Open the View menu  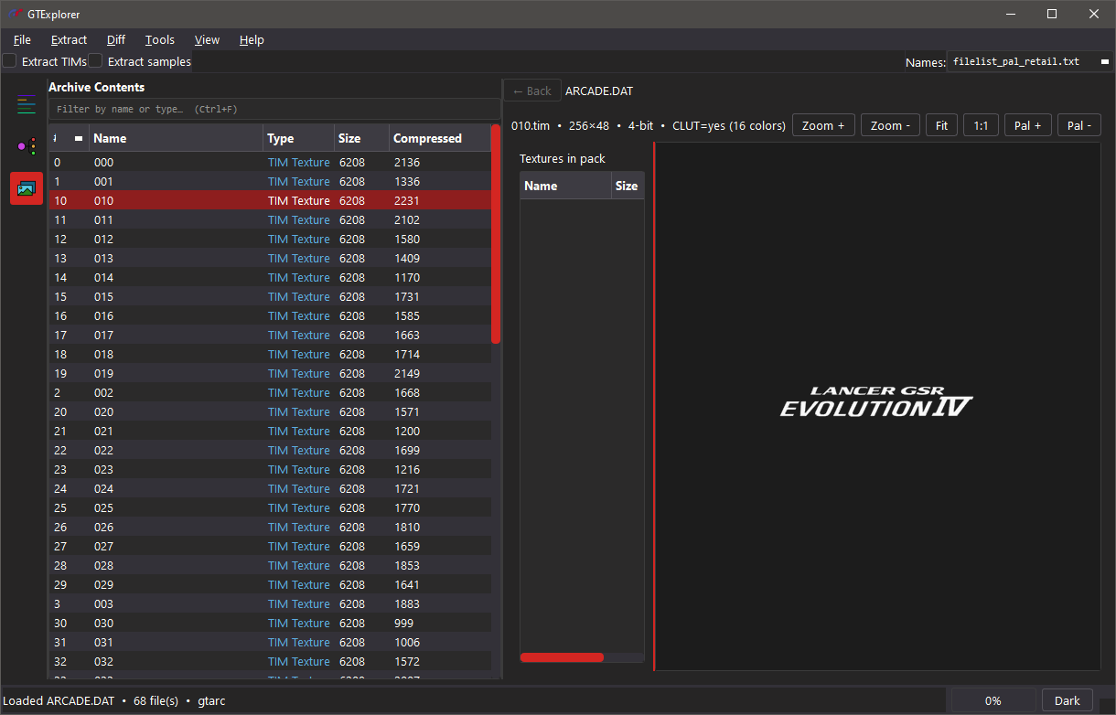click(207, 39)
